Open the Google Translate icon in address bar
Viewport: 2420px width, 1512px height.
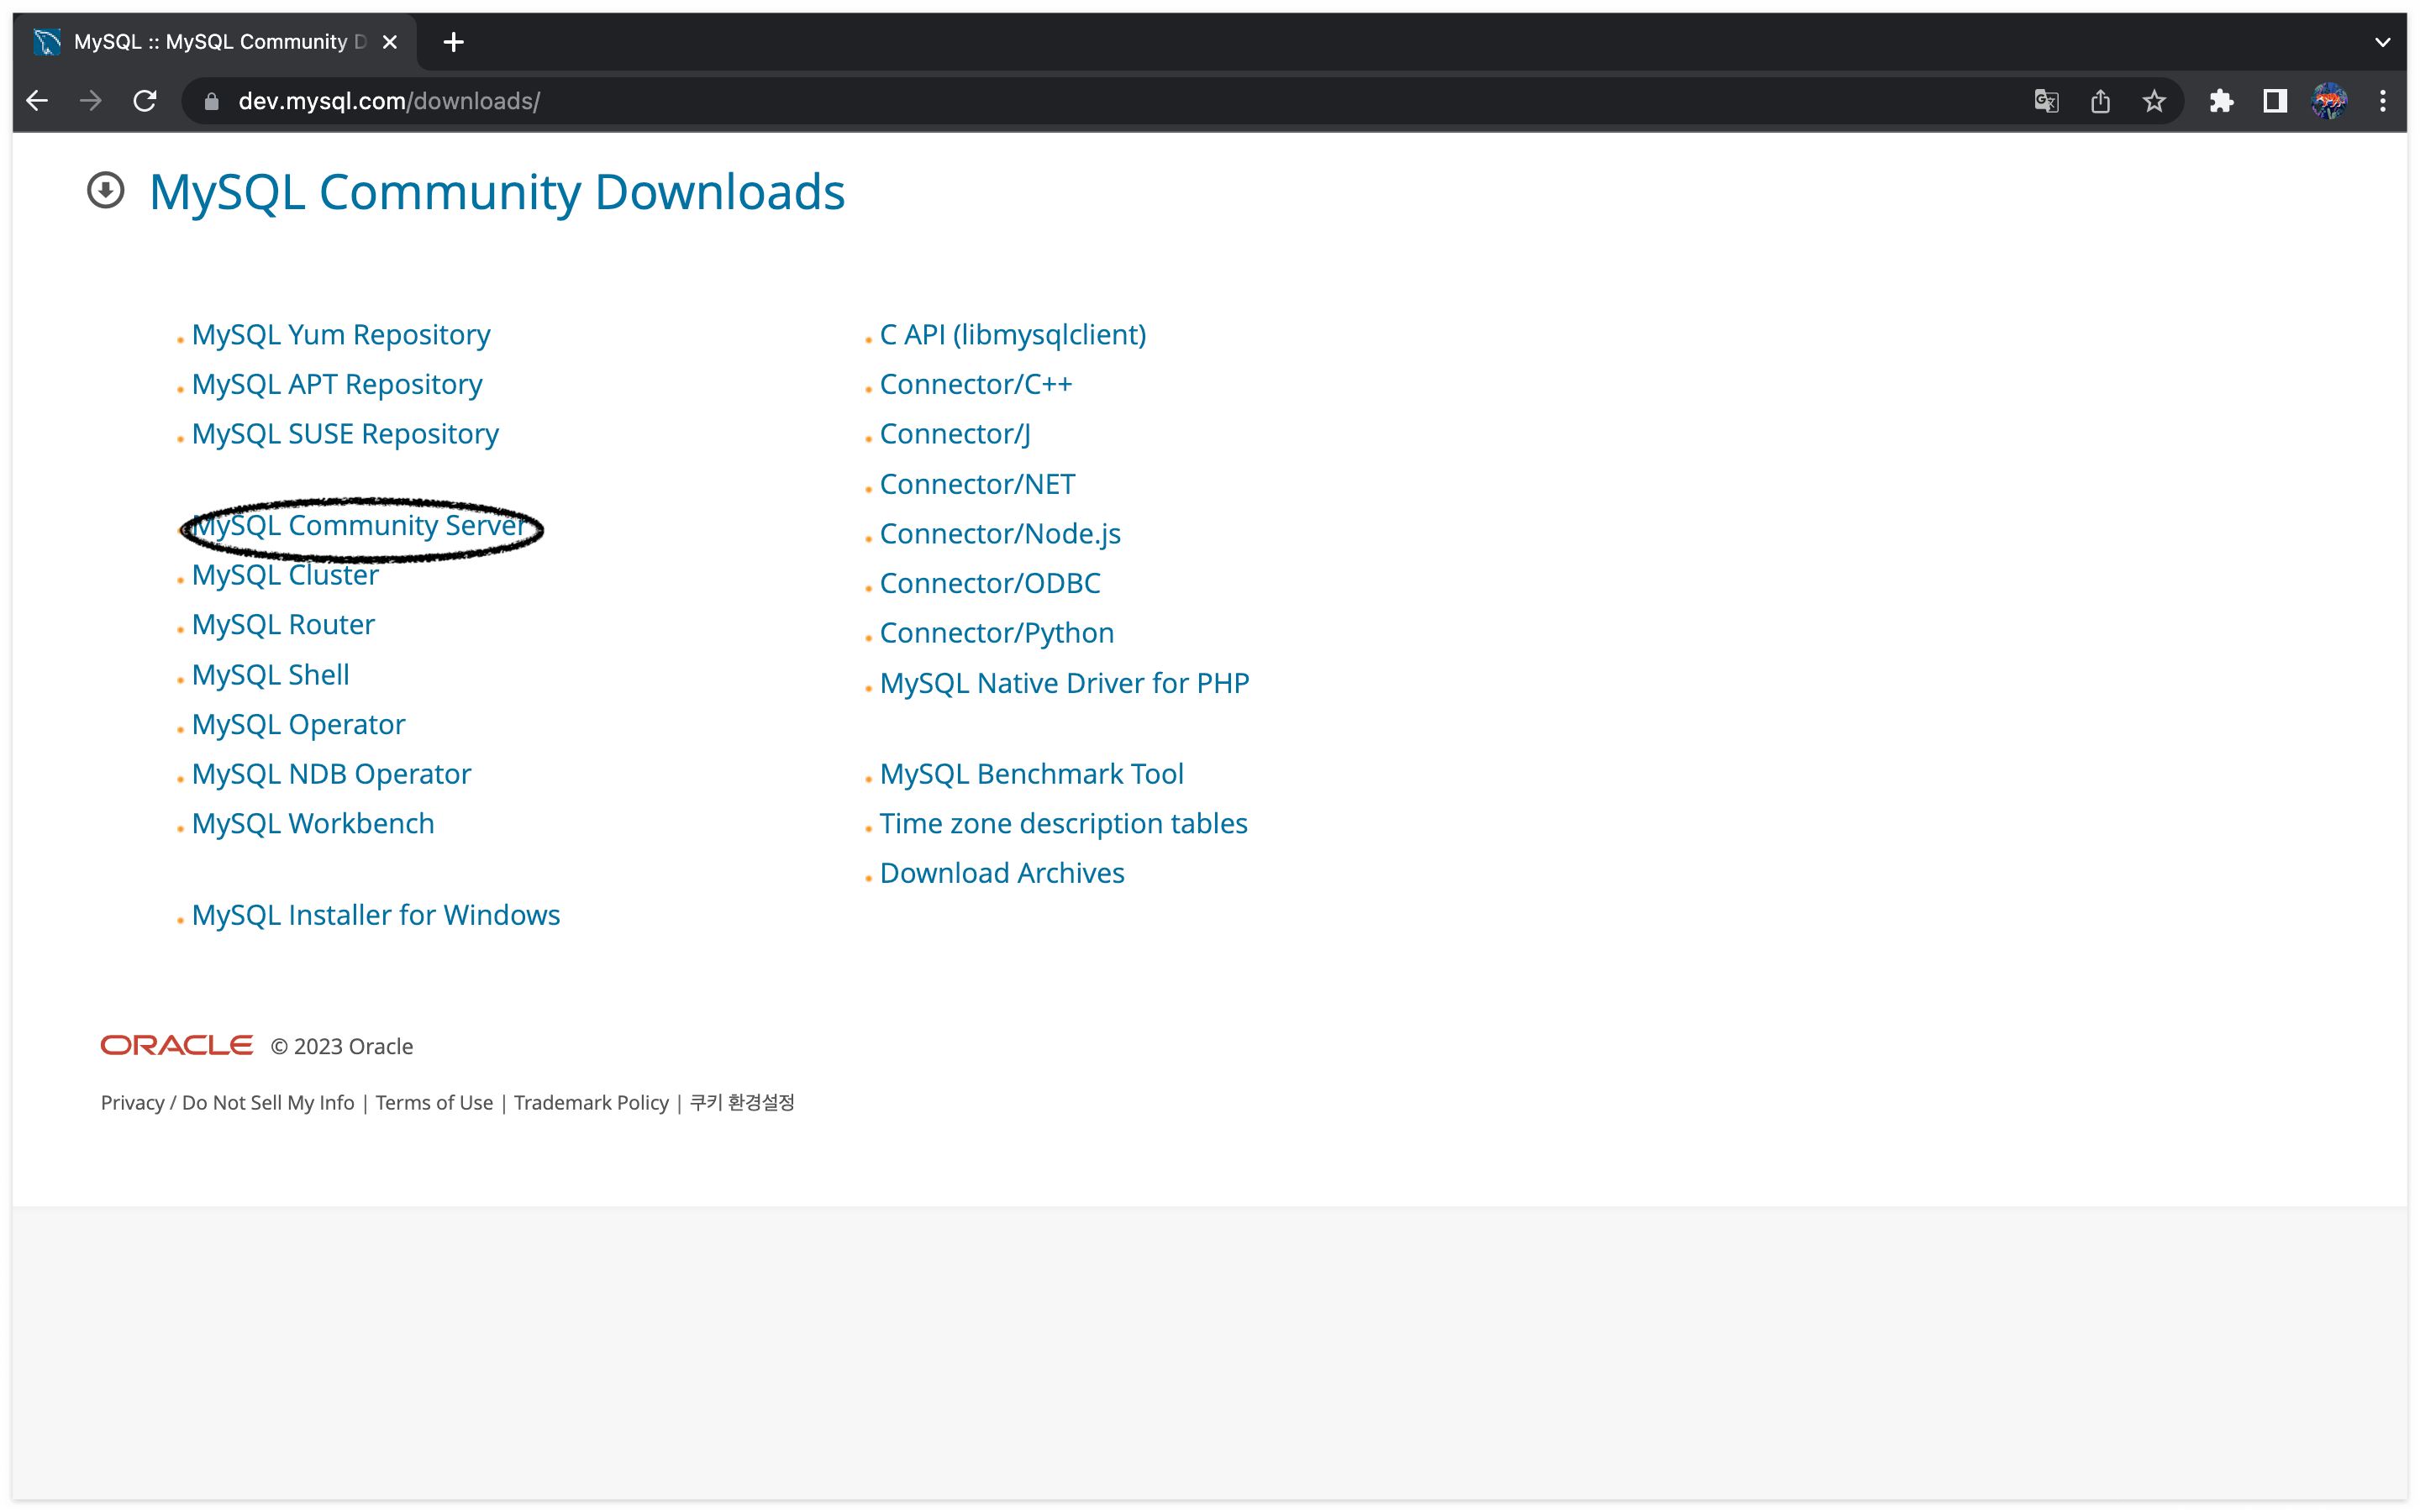pyautogui.click(x=2046, y=101)
